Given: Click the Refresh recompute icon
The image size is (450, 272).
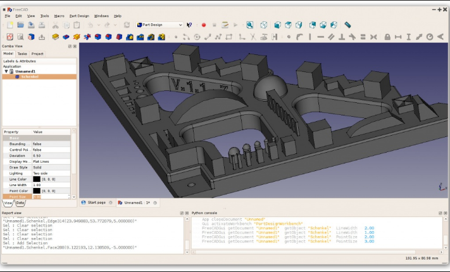Looking at the screenshot, I should [x=127, y=25].
